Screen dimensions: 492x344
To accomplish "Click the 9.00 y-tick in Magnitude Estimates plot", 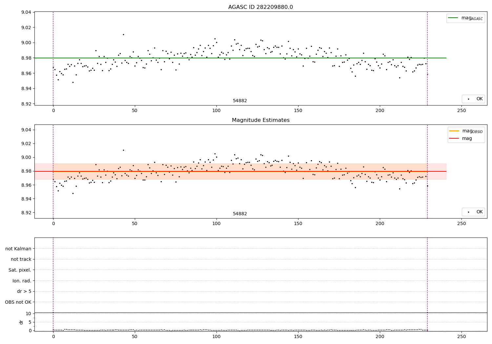I will (26, 157).
